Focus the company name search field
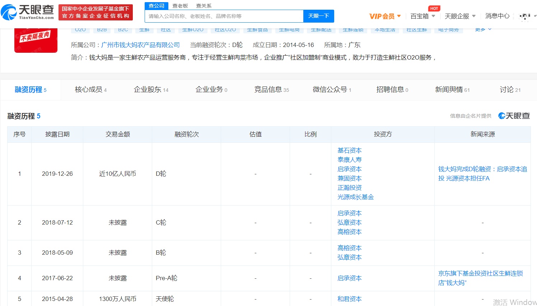Screen dimensions: 537x306 pos(224,16)
